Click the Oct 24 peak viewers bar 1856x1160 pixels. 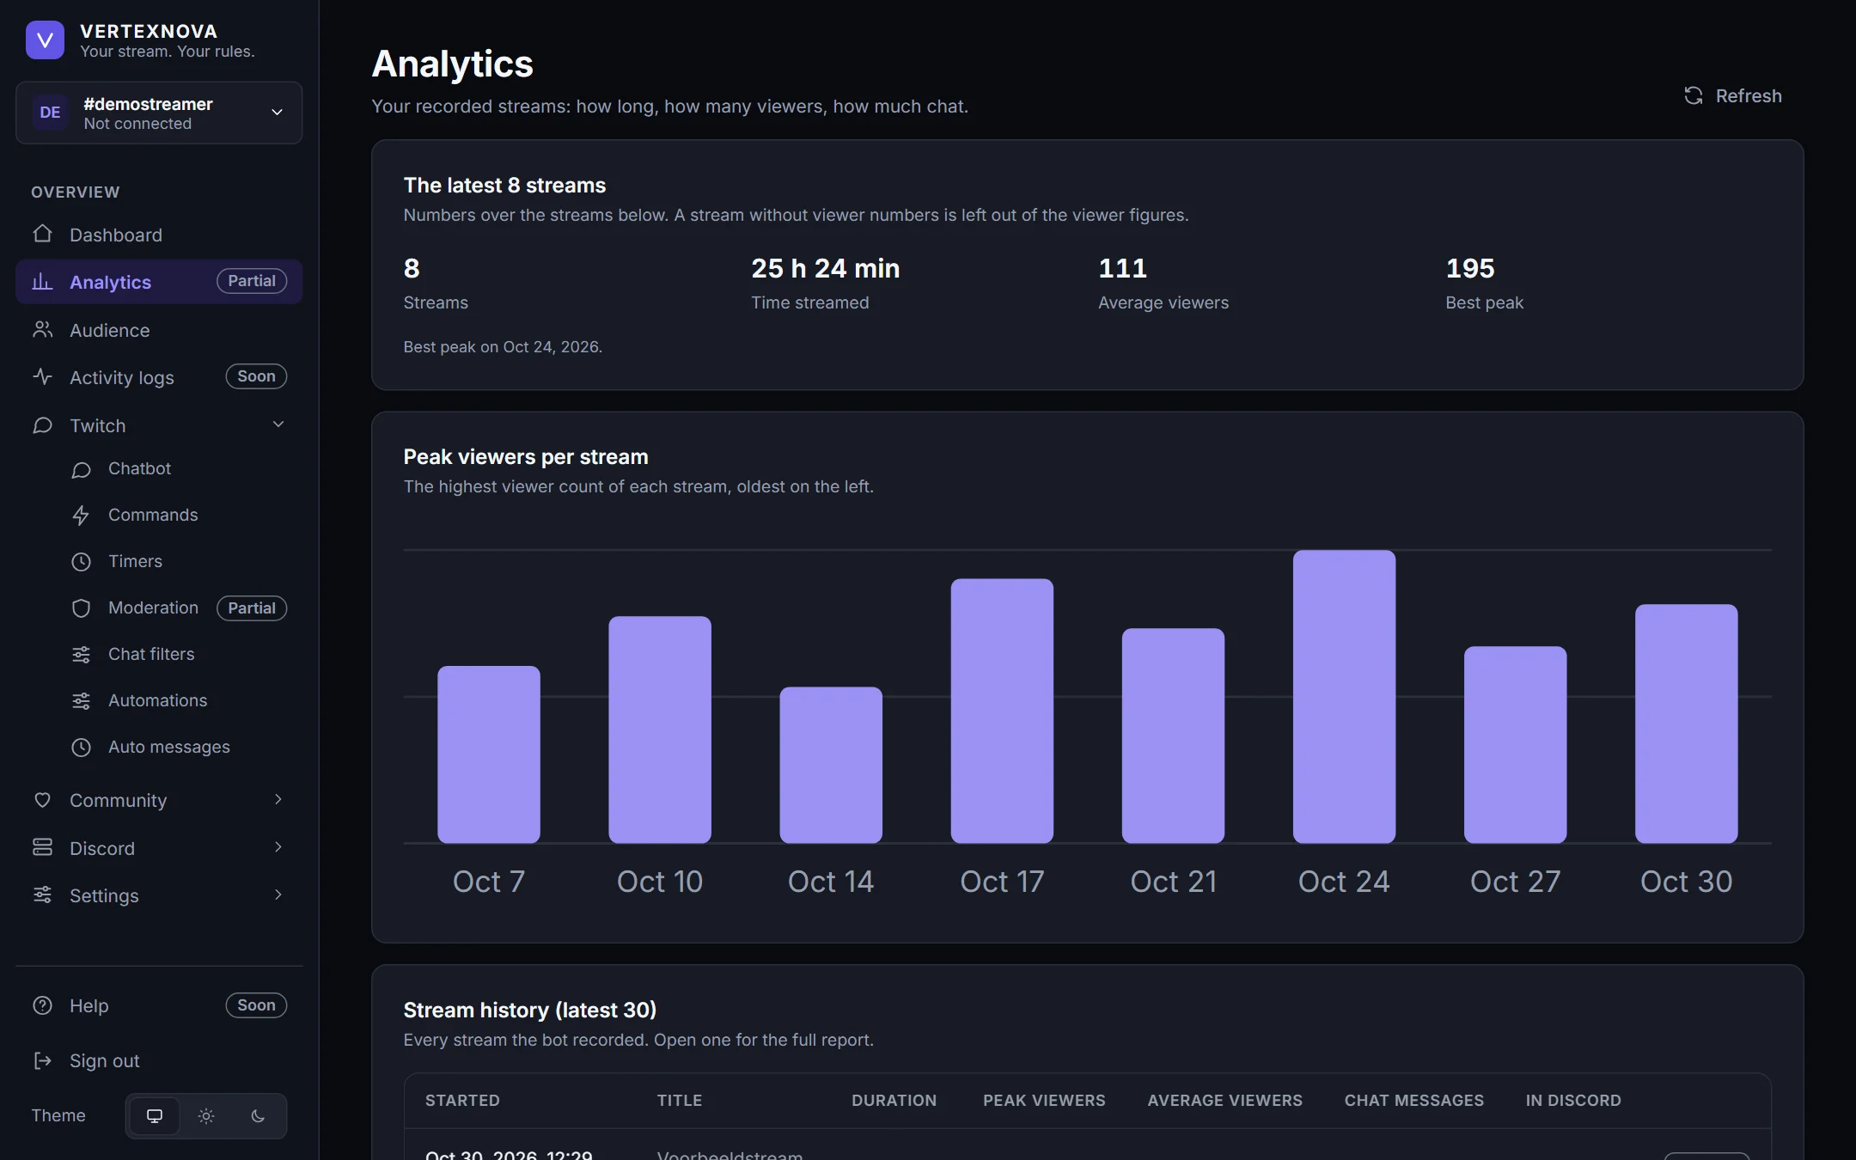pos(1344,696)
